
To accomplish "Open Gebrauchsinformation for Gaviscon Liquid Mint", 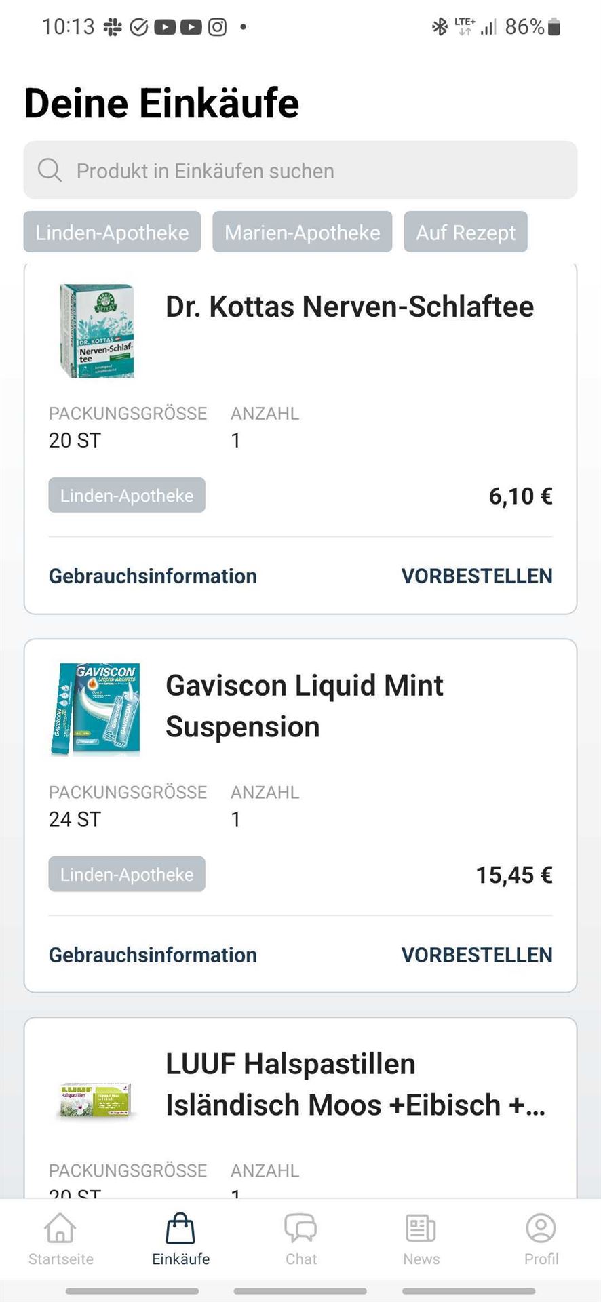I will (153, 955).
